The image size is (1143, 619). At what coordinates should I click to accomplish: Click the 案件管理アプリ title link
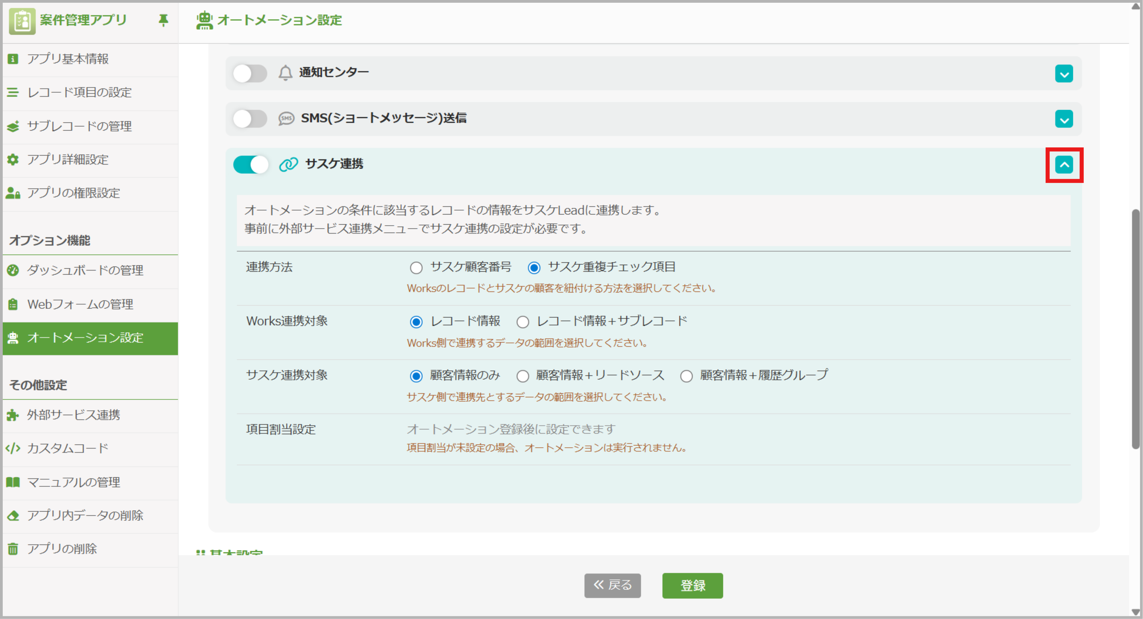coord(83,20)
